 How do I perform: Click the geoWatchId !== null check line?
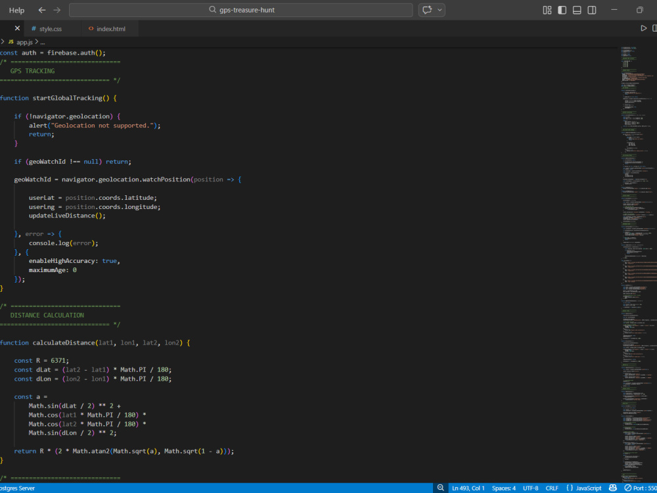(x=73, y=162)
